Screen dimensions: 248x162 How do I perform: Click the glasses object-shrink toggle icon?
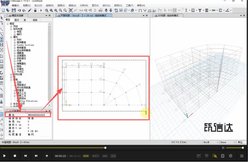pos(100,10)
